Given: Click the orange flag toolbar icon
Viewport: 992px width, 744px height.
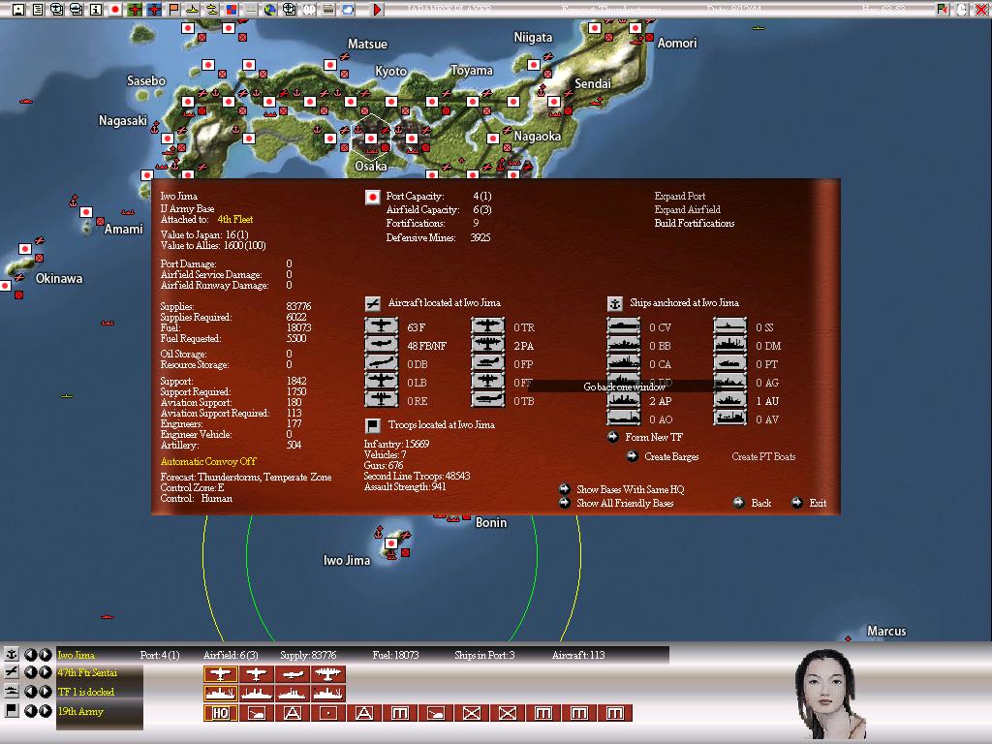Looking at the screenshot, I should (173, 10).
